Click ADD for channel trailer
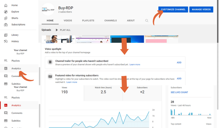The width and height of the screenshot is (219, 128). [x=179, y=62]
